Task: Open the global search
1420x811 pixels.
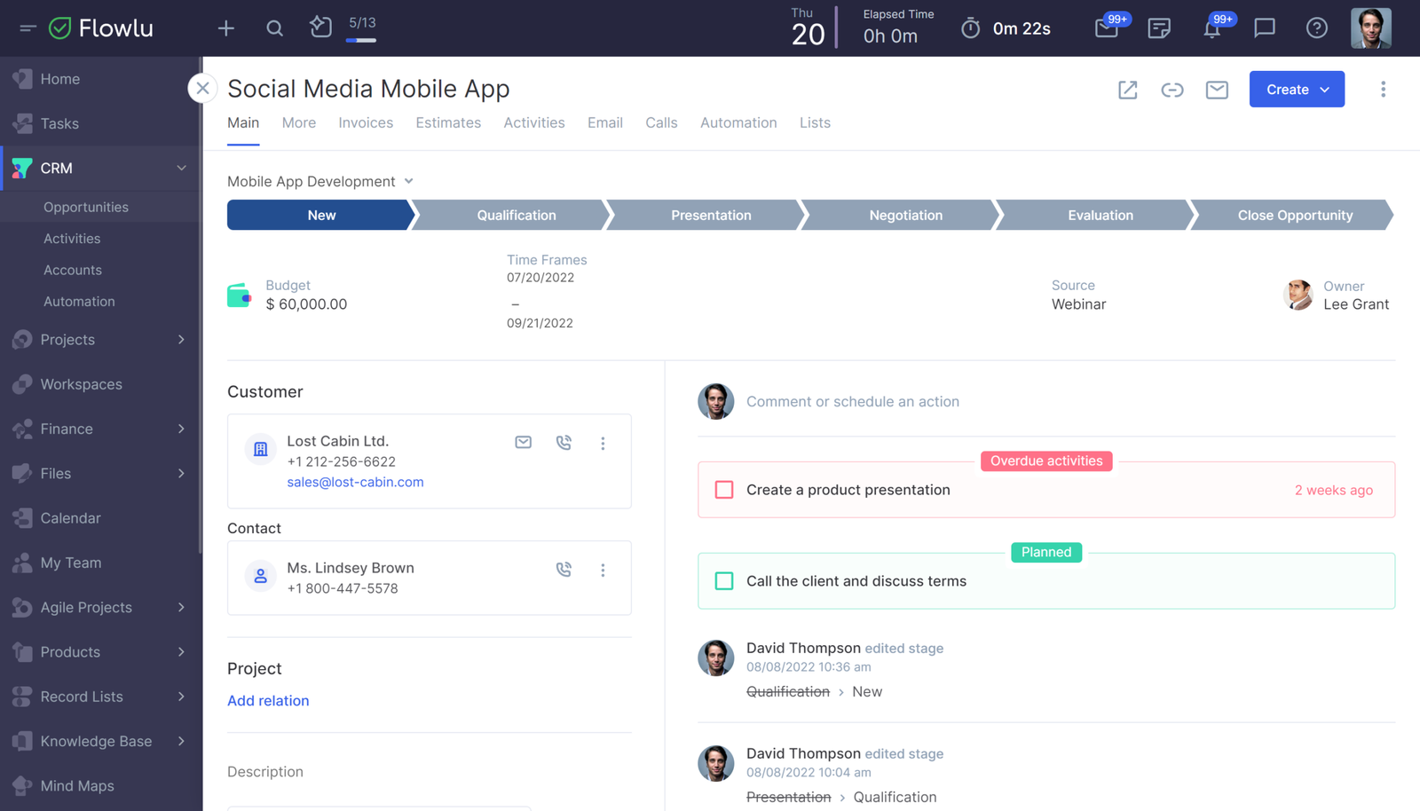Action: [x=274, y=28]
